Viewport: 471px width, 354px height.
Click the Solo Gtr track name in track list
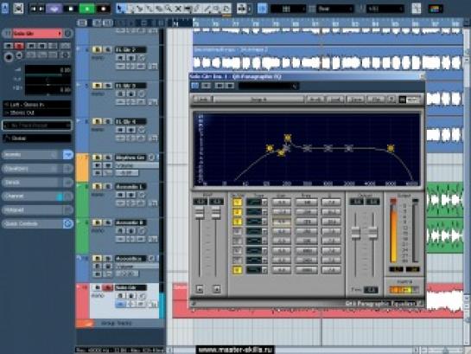130,287
